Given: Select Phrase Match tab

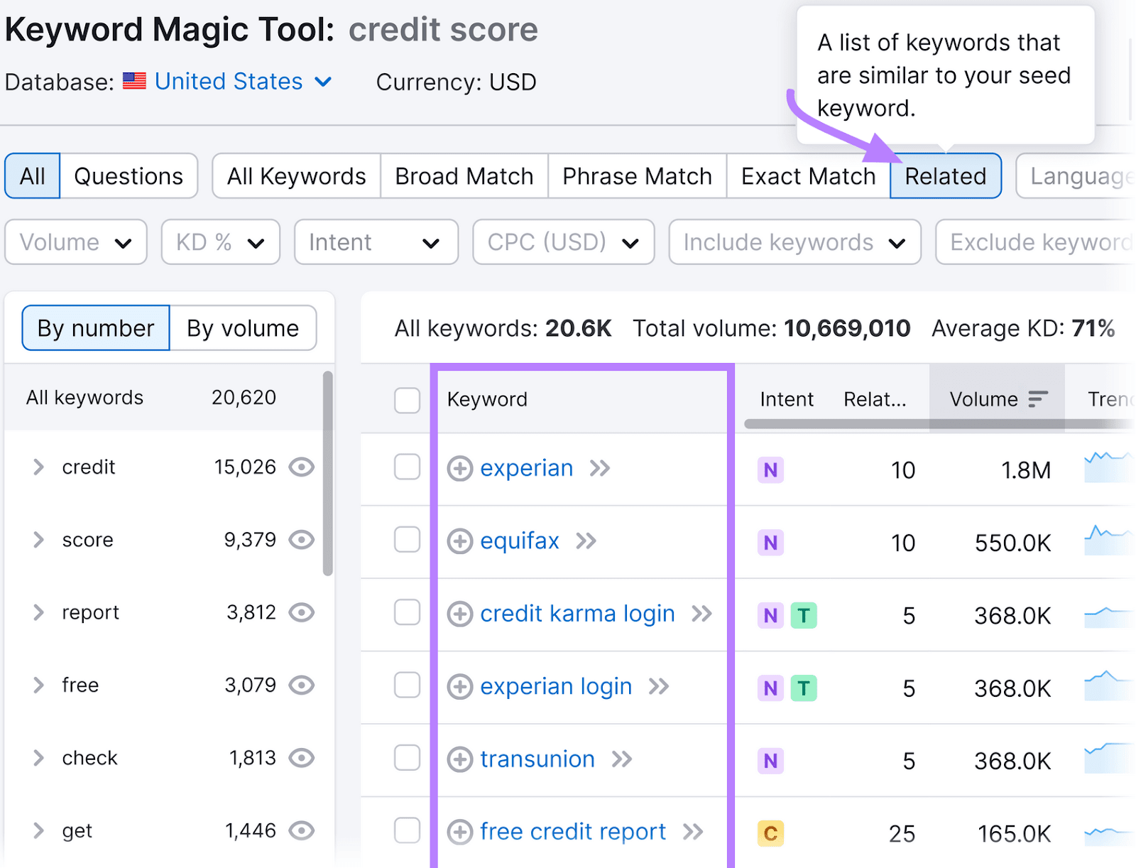Looking at the screenshot, I should click(638, 176).
